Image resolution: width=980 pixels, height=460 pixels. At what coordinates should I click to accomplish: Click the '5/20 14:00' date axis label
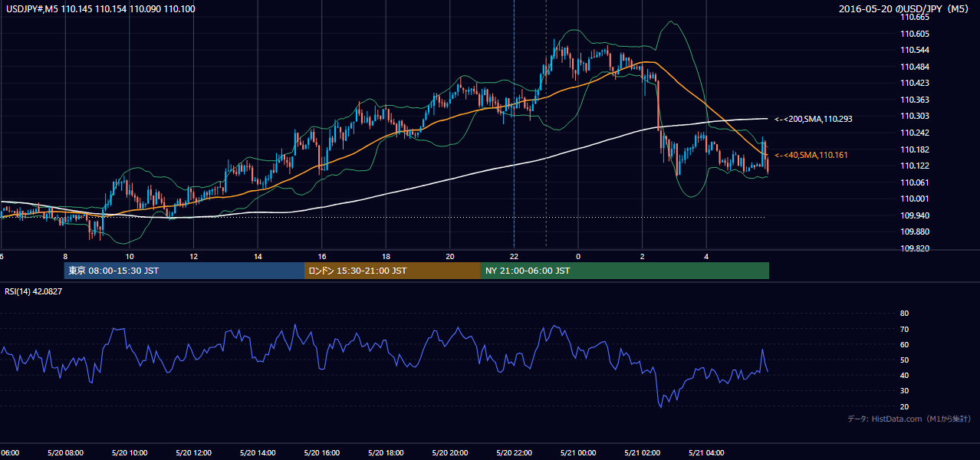click(257, 452)
